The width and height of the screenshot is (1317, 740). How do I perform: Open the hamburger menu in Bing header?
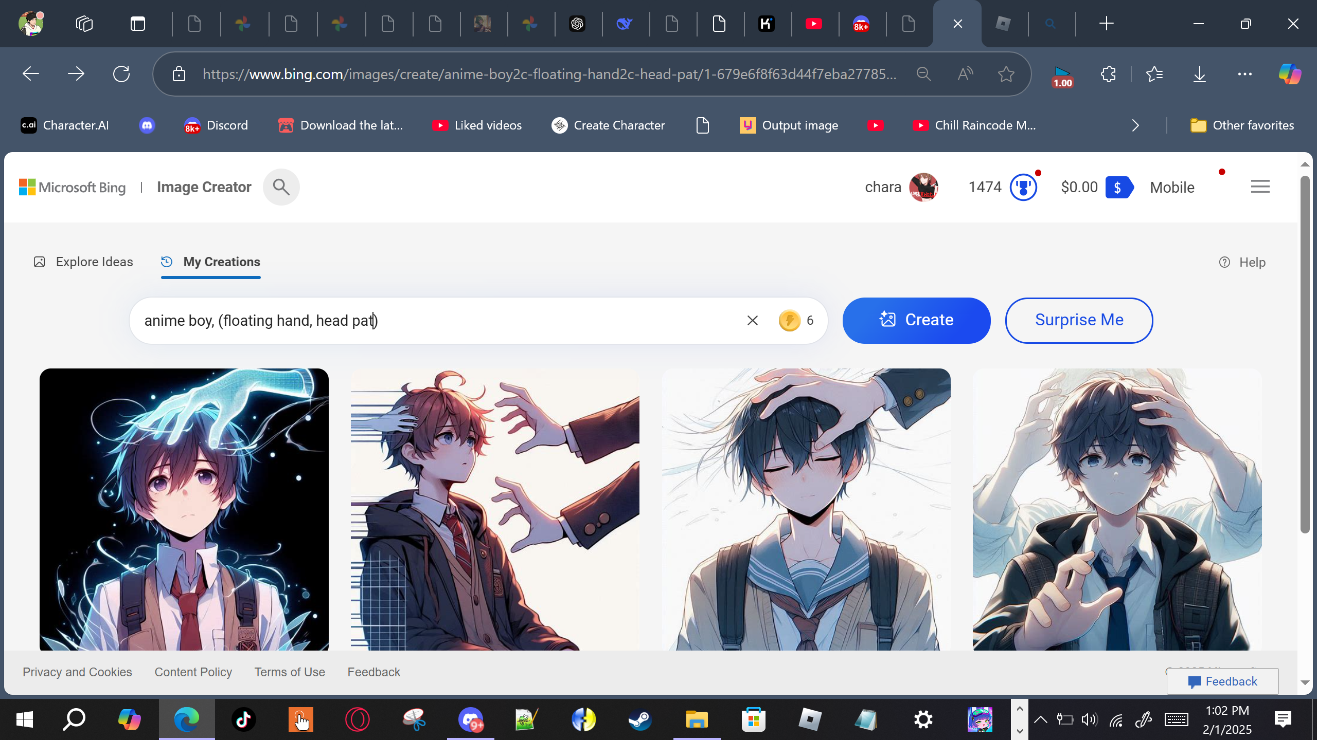[x=1260, y=187]
